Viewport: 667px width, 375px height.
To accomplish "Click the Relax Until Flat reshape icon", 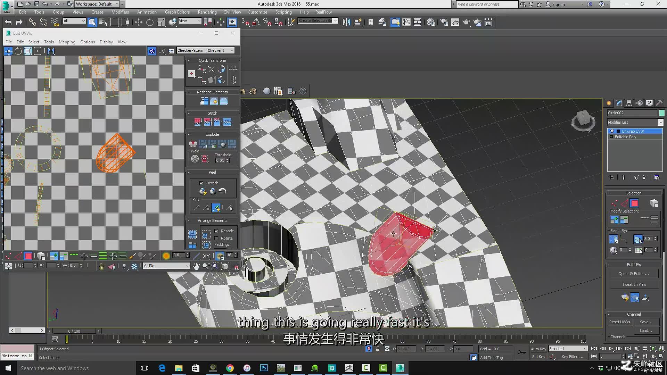I will 214,101.
